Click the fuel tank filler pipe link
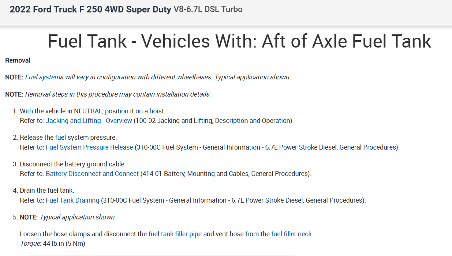 (175, 234)
